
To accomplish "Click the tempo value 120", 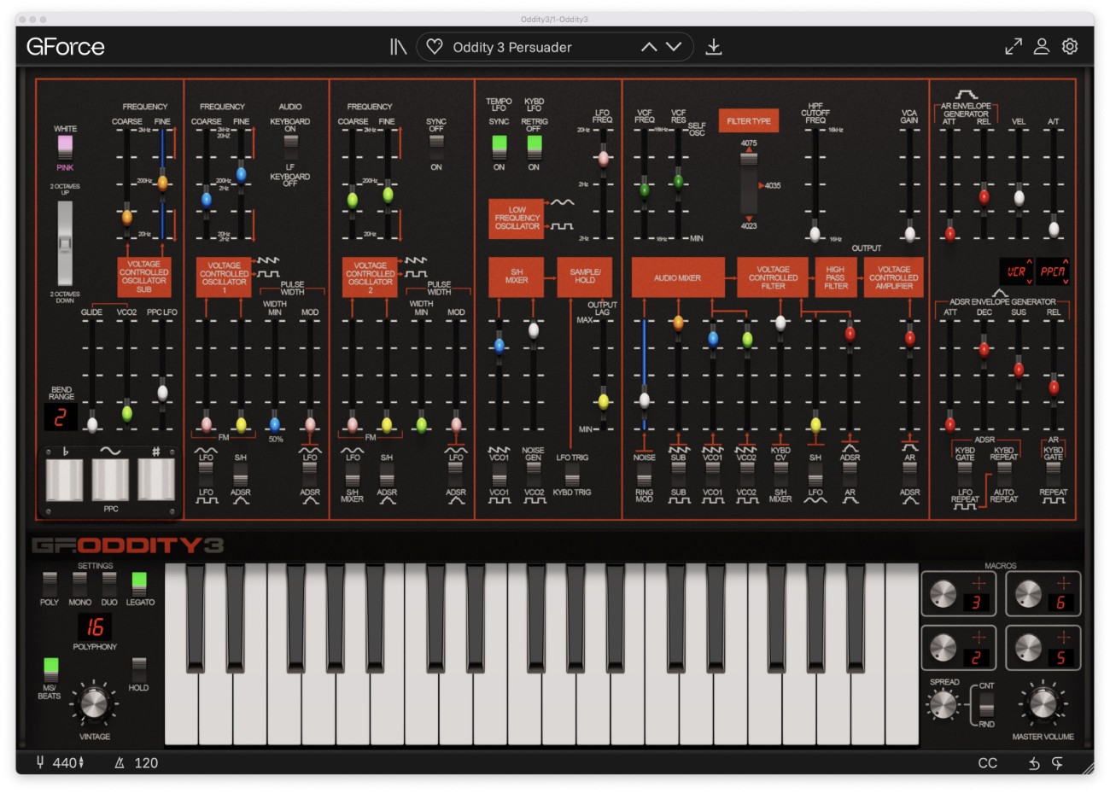I will [146, 763].
